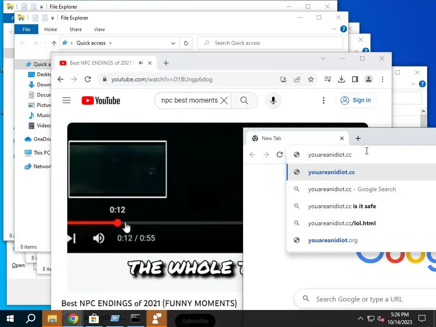Start voice search with microphone icon
The image size is (436, 327).
pyautogui.click(x=273, y=100)
